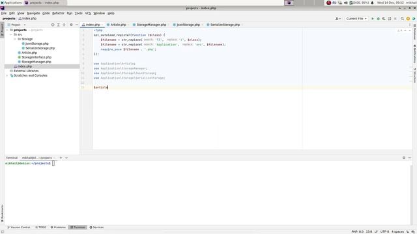Run with coverage icon in toolbar
417x234 pixels.
point(384,19)
